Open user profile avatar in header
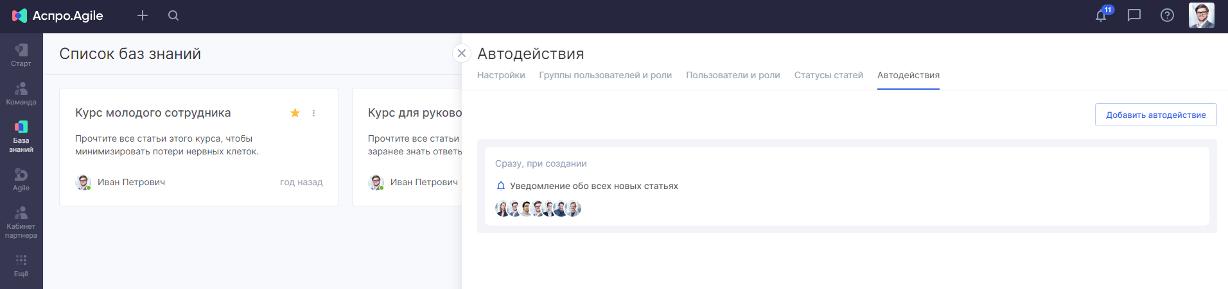1228x289 pixels. point(1201,15)
